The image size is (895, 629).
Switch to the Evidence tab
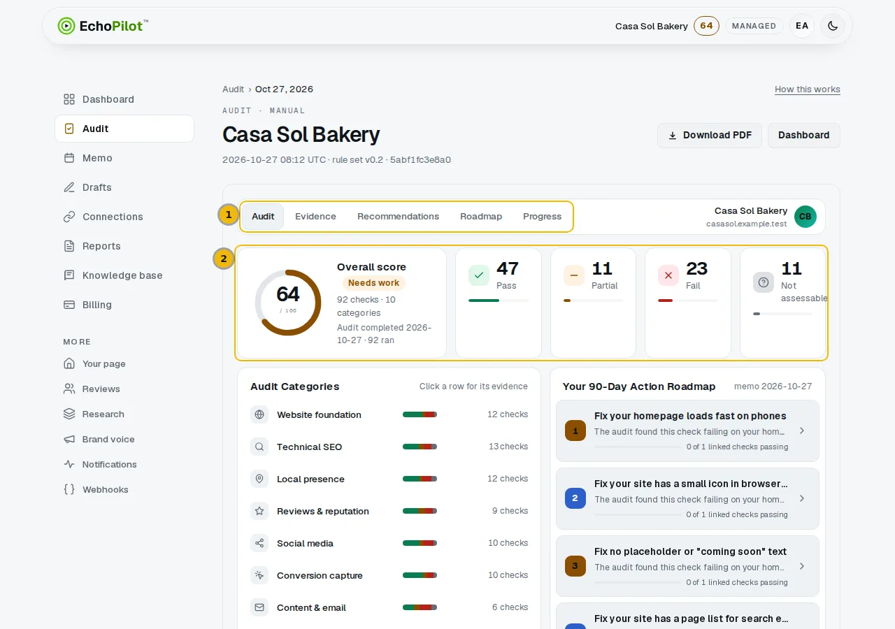pos(315,217)
